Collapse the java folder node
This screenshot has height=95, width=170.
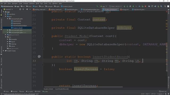(x=6, y=16)
